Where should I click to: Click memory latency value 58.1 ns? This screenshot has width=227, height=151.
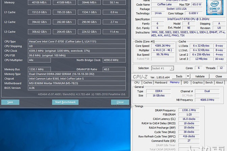(114, 2)
